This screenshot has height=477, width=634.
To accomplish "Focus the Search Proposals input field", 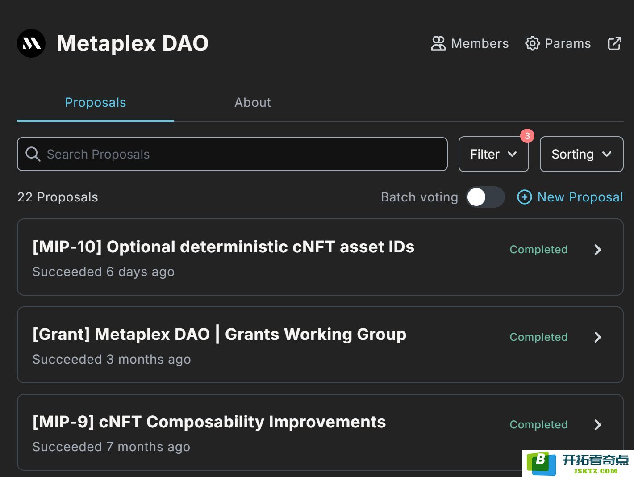I will click(232, 154).
